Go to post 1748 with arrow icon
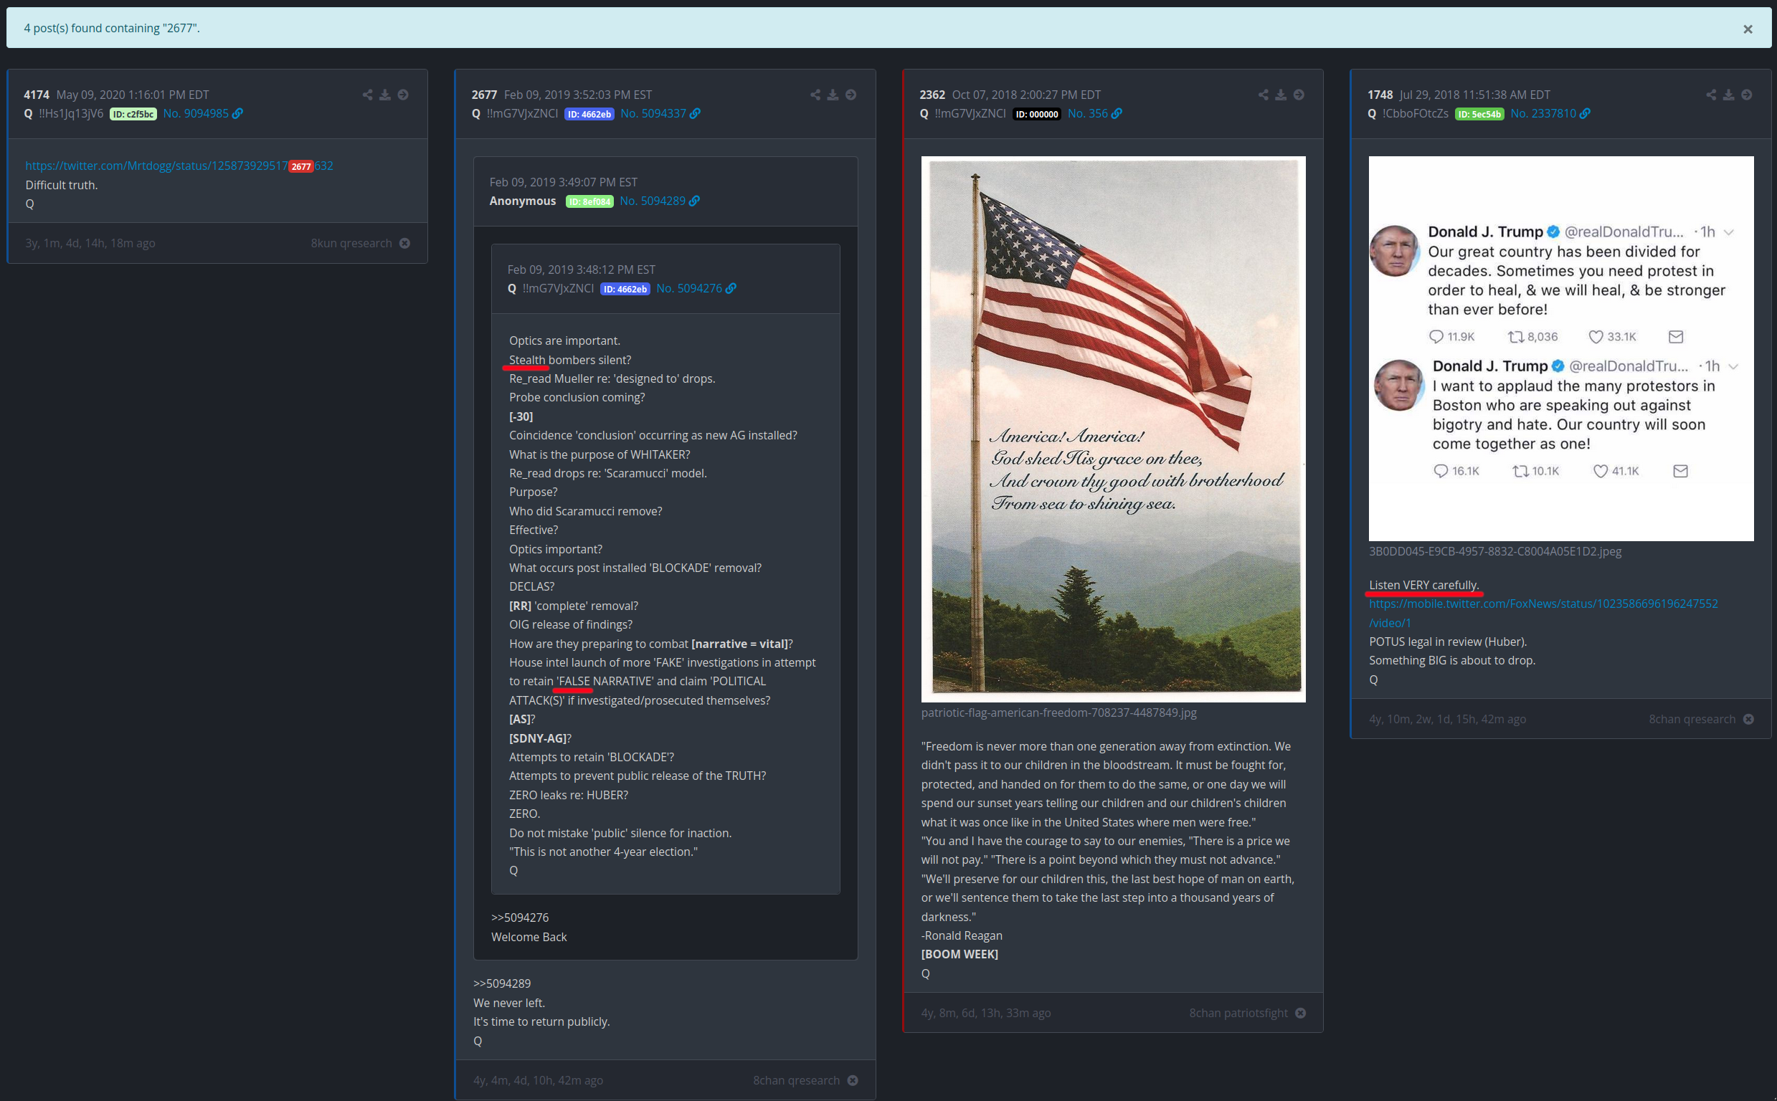The image size is (1777, 1101). point(1746,95)
